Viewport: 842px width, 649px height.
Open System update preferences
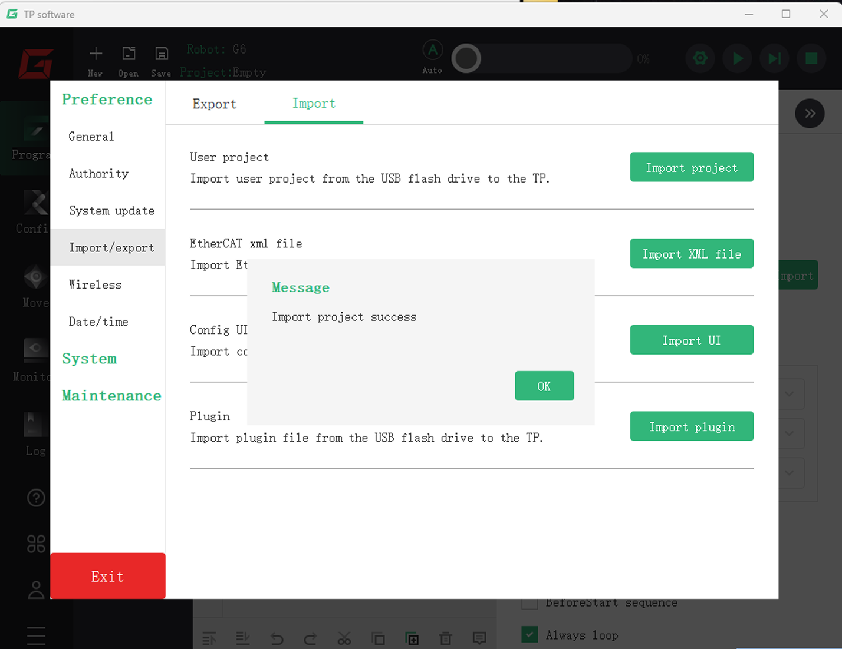[x=108, y=211]
